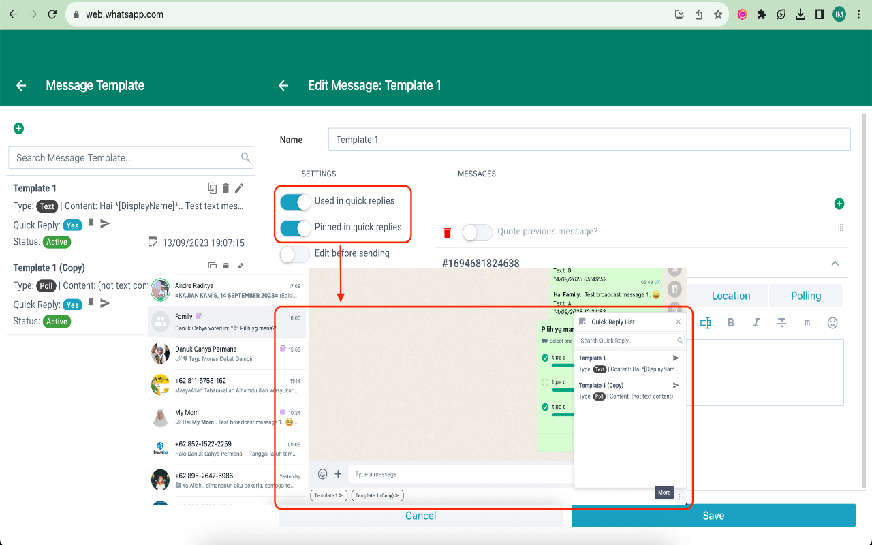This screenshot has height=545, width=872.
Task: Delete the message using the red trash icon
Action: (448, 233)
